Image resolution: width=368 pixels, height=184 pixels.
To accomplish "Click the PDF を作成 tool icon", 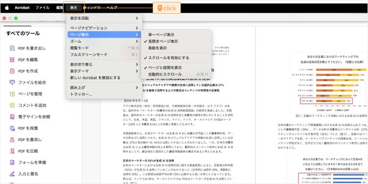I will coord(12,71).
